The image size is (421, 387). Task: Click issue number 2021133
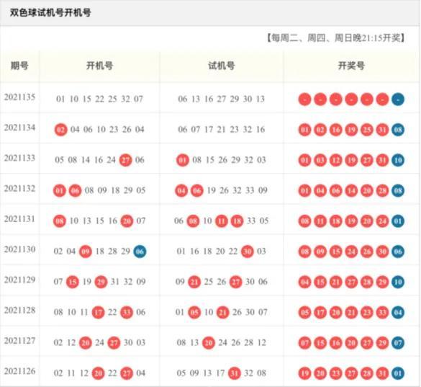click(x=19, y=158)
